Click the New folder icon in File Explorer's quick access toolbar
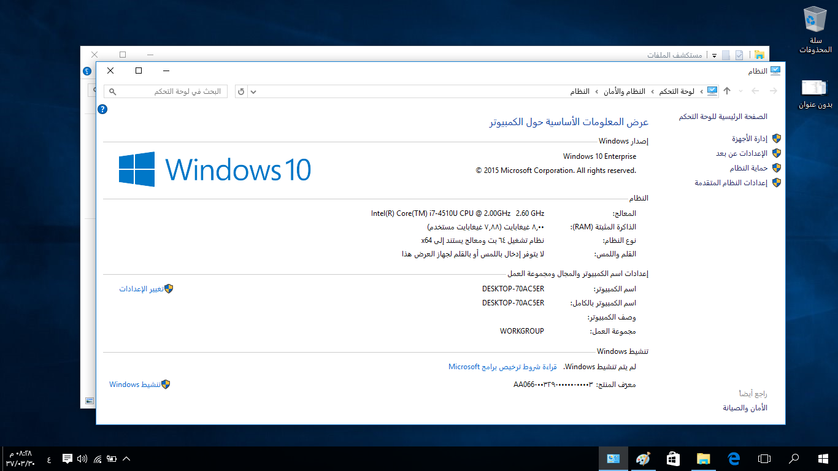This screenshot has height=471, width=838. 726,55
